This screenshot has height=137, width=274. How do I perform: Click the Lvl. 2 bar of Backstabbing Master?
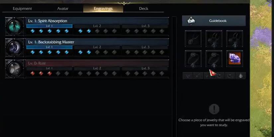pos(97,47)
